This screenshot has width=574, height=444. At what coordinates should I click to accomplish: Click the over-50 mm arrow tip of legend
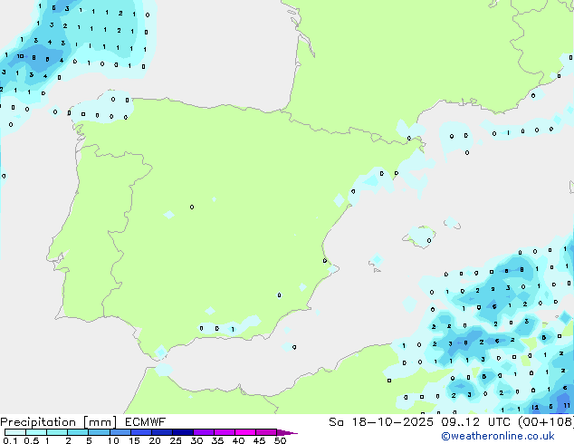(x=287, y=432)
